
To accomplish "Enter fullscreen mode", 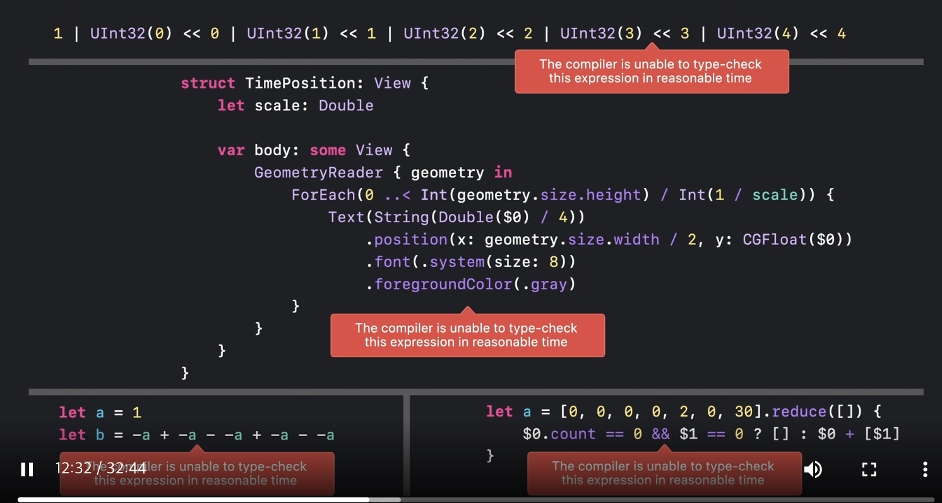I will tap(869, 469).
